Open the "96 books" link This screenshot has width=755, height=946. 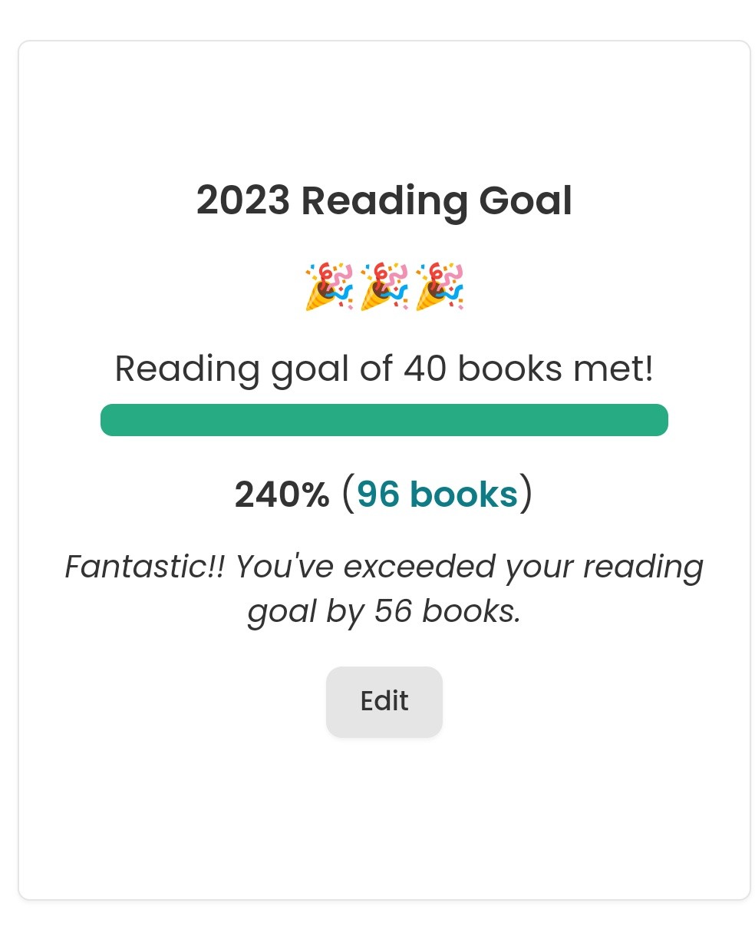pos(437,495)
